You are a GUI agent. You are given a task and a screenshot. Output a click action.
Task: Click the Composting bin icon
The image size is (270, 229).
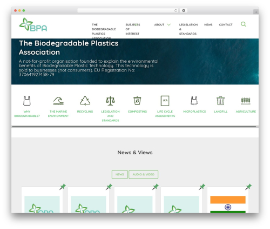click(x=137, y=101)
